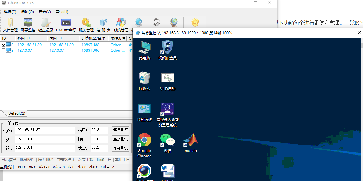The image size is (363, 181).
Task: Click the computer icon in host row 2
Action: pyautogui.click(x=8, y=50)
